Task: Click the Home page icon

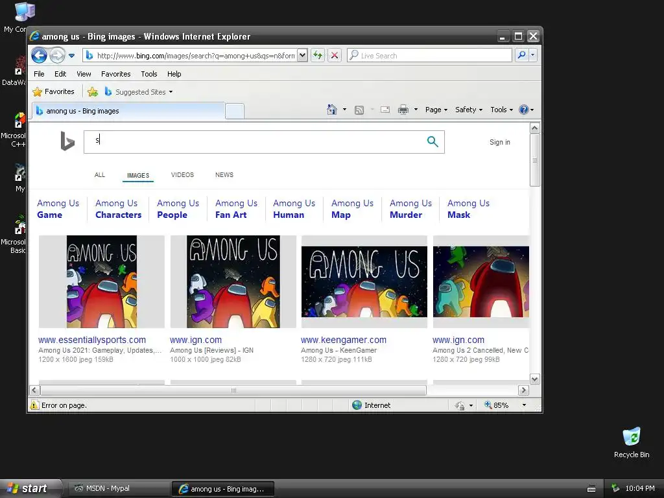Action: click(331, 110)
